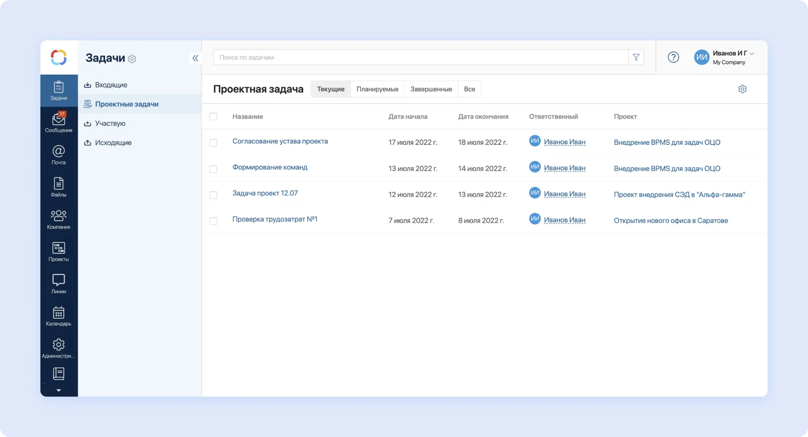The height and width of the screenshot is (437, 808).
Task: Open help via the question mark icon
Action: point(673,58)
